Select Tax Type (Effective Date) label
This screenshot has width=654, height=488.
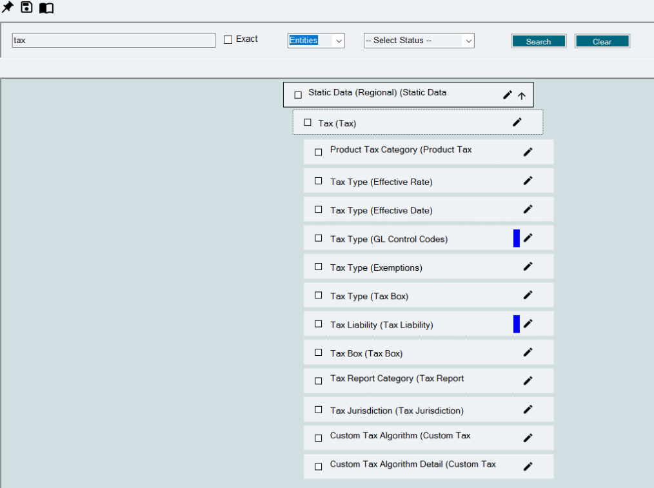tap(381, 210)
